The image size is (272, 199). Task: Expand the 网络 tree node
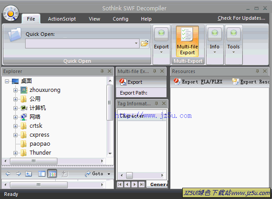pos(15,117)
